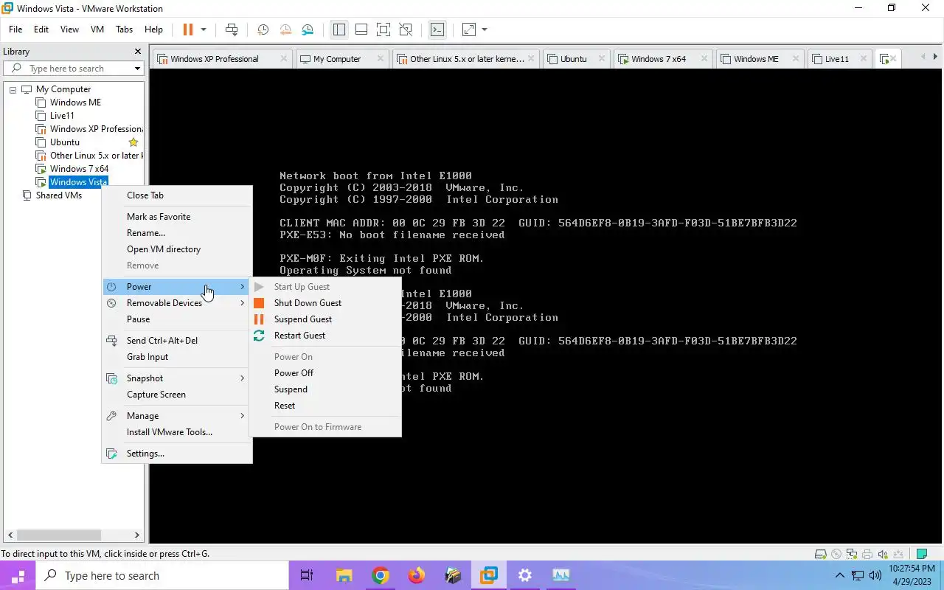This screenshot has height=590, width=944.
Task: Select Suspend Guest in the Power submenu
Action: pos(325,319)
